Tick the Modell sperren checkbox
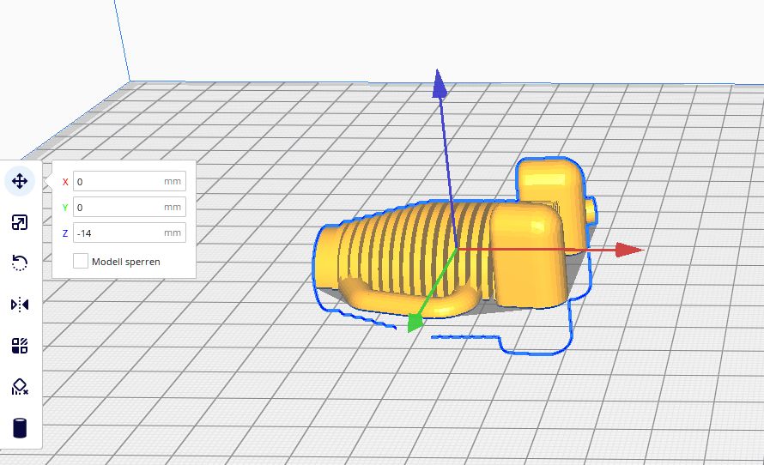764x465 pixels. [x=81, y=261]
